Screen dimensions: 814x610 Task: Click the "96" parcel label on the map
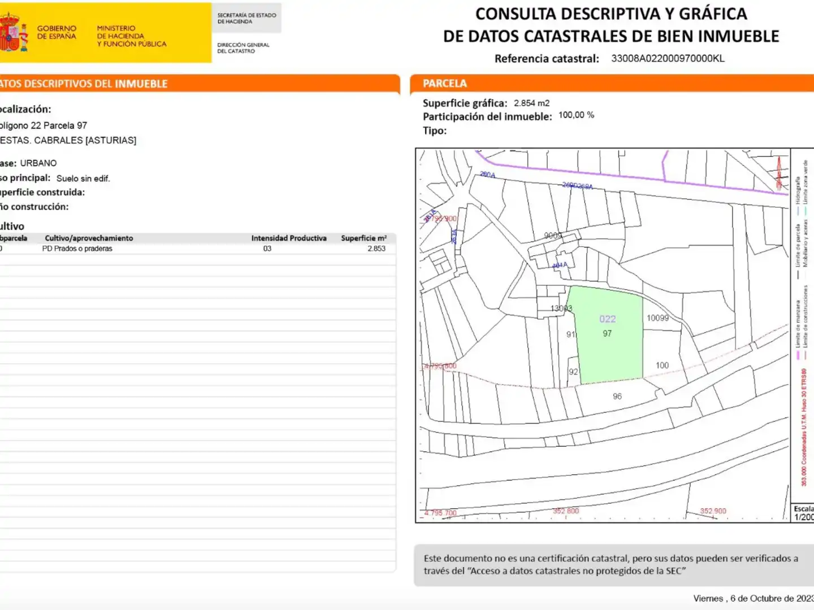click(x=617, y=396)
